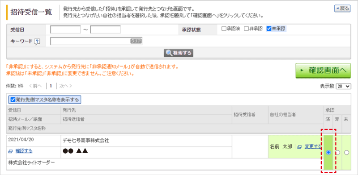358x175 pixels.
Task: Click the クリア button in the keyword field
Action: point(136,41)
